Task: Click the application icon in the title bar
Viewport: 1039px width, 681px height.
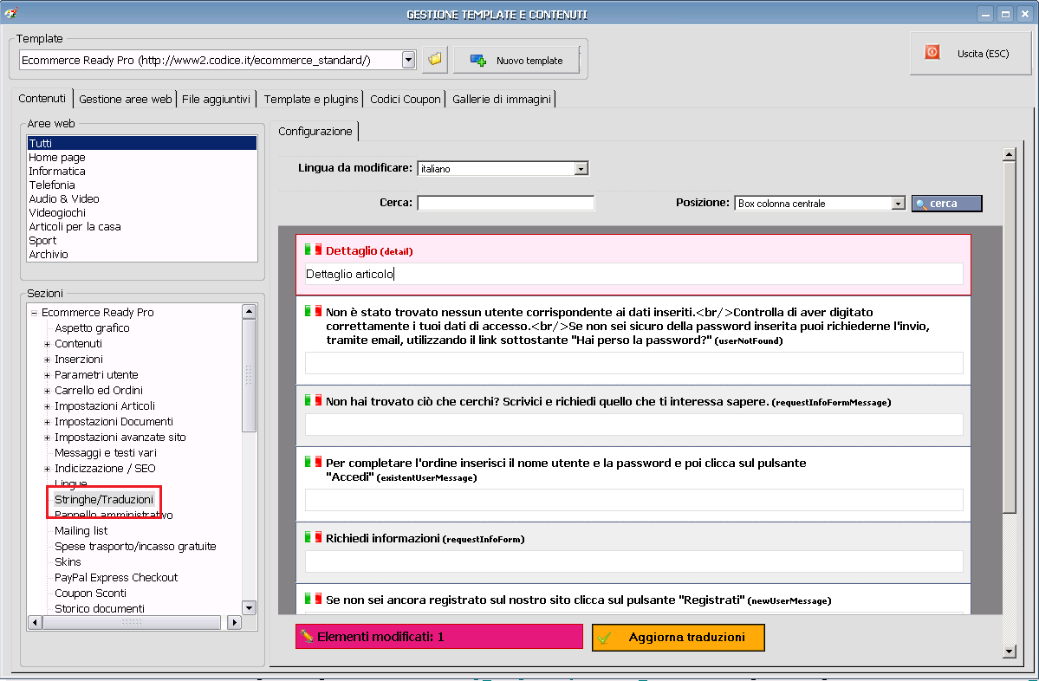Action: point(10,13)
